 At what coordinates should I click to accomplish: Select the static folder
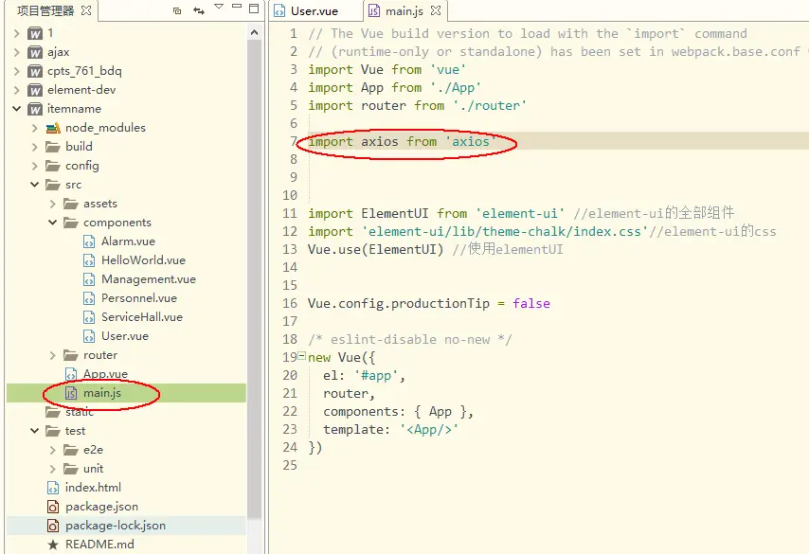80,412
